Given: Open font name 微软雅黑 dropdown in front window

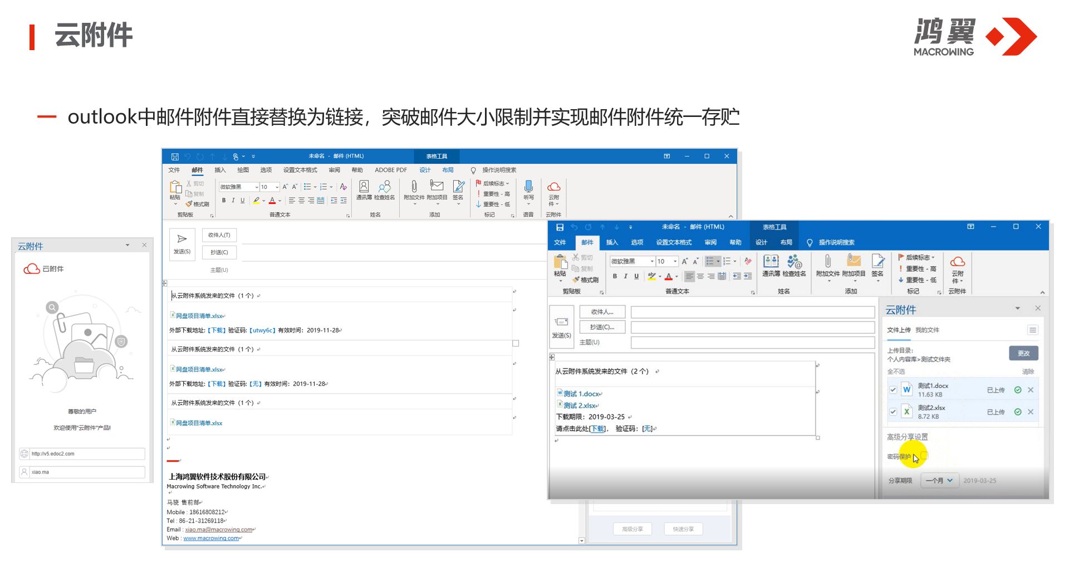Looking at the screenshot, I should point(652,261).
